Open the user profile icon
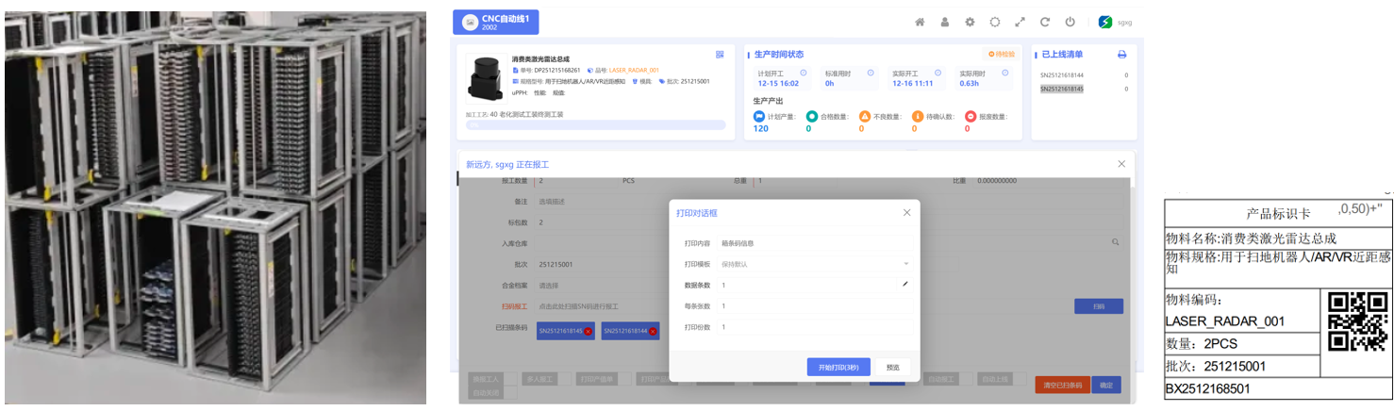1394x411 pixels. pos(944,23)
